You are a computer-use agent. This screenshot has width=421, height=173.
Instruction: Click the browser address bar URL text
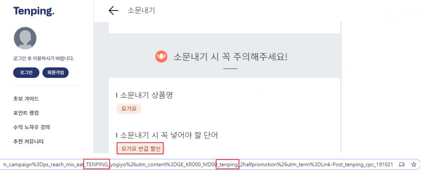click(x=198, y=164)
